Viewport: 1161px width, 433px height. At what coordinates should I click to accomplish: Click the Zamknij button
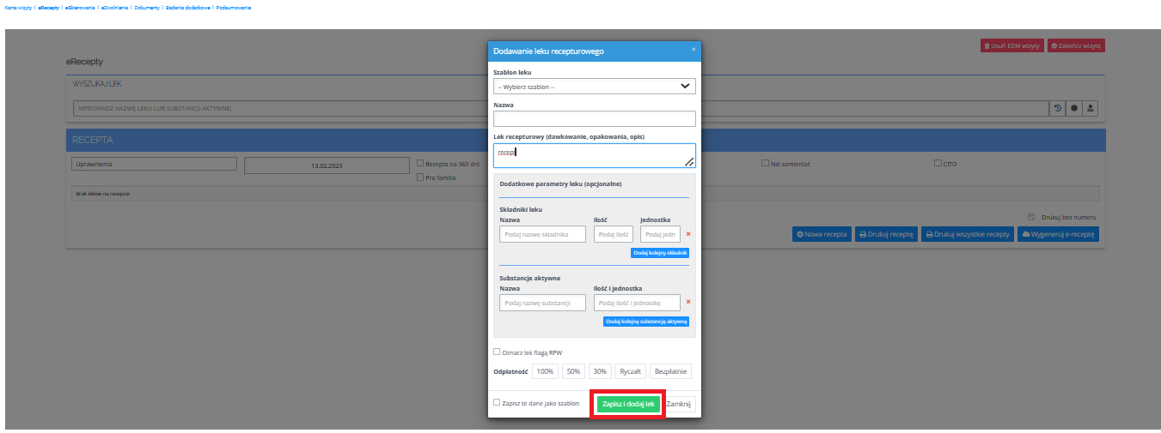click(680, 403)
